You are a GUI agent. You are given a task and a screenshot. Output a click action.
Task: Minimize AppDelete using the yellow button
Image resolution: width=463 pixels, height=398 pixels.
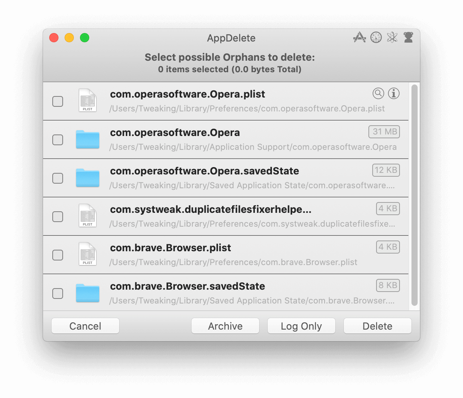tap(69, 38)
